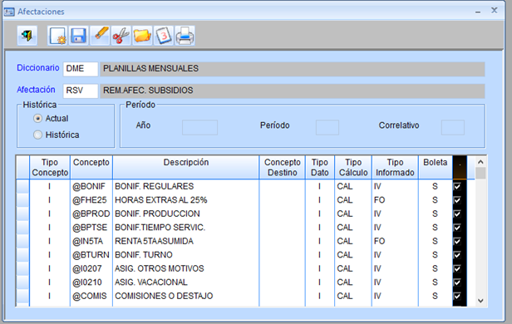Select the Histórica radio button
This screenshot has width=512, height=324.
pos(38,135)
